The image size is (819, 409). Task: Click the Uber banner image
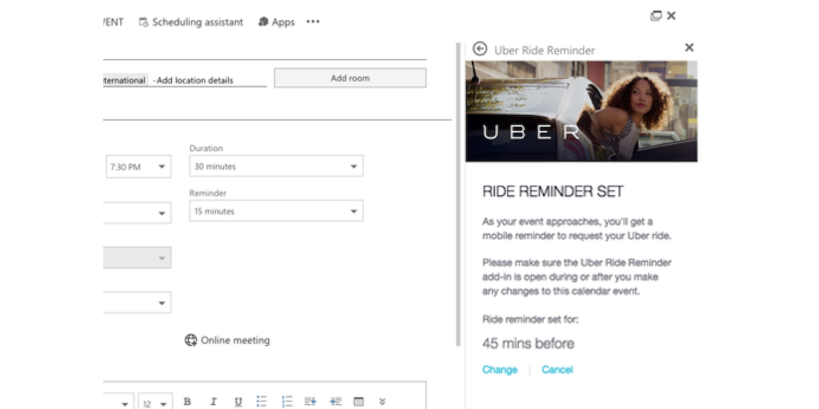[x=581, y=111]
